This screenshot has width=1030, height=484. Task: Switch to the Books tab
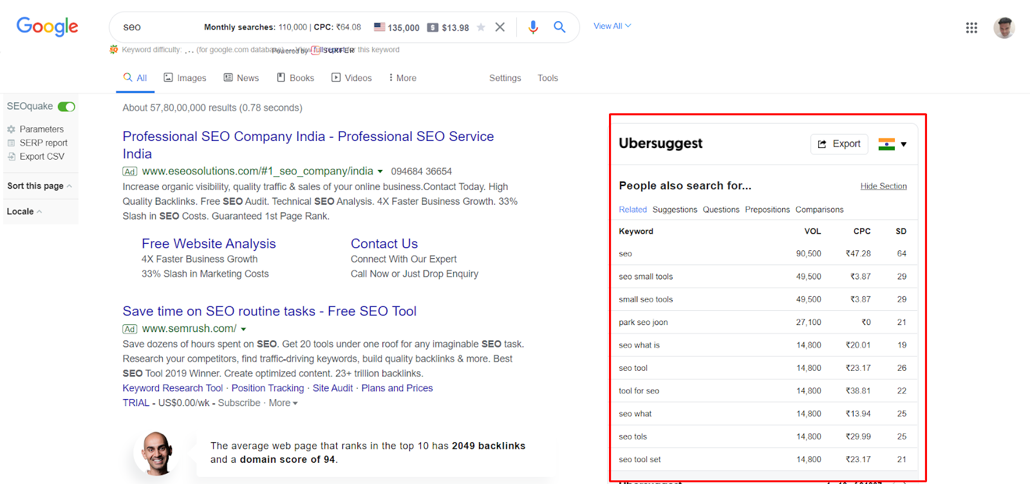coord(295,78)
